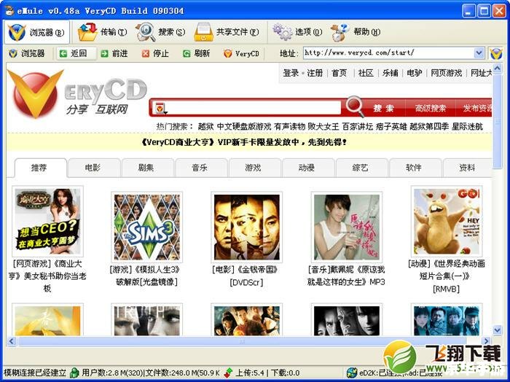Open the 传输 Transfers folder icon
The image size is (510, 382).
click(x=87, y=32)
